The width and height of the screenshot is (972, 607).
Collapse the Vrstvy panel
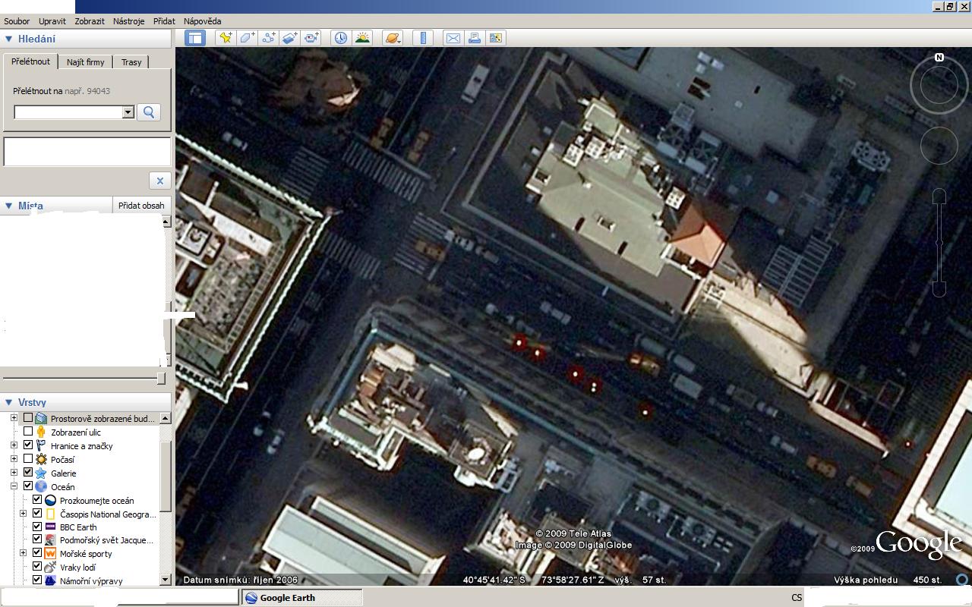coord(9,402)
